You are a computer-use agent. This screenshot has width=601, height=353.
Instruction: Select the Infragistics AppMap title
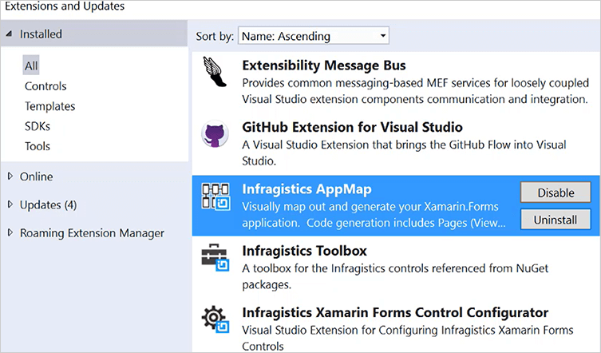tap(306, 189)
